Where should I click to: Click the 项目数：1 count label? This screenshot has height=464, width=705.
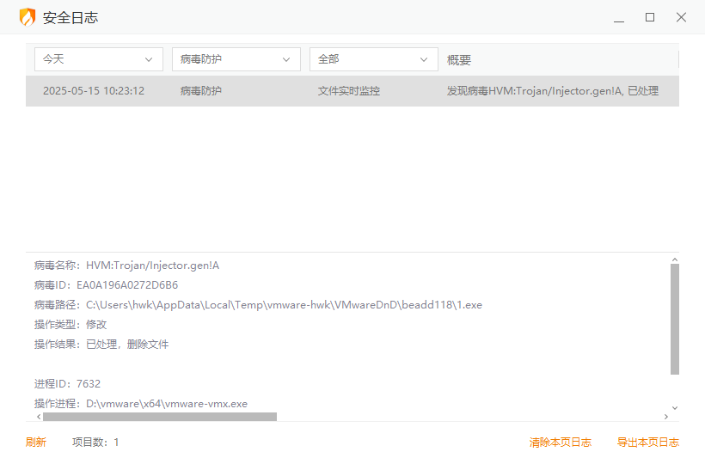point(95,443)
